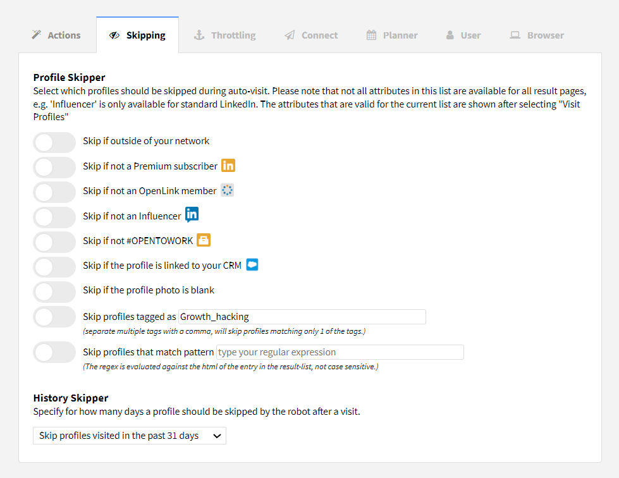
Task: Go to the Browser tab
Action: click(537, 35)
